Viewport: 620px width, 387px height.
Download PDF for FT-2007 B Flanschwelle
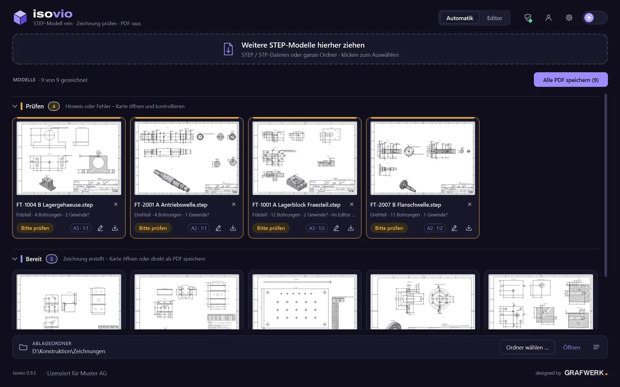[469, 228]
